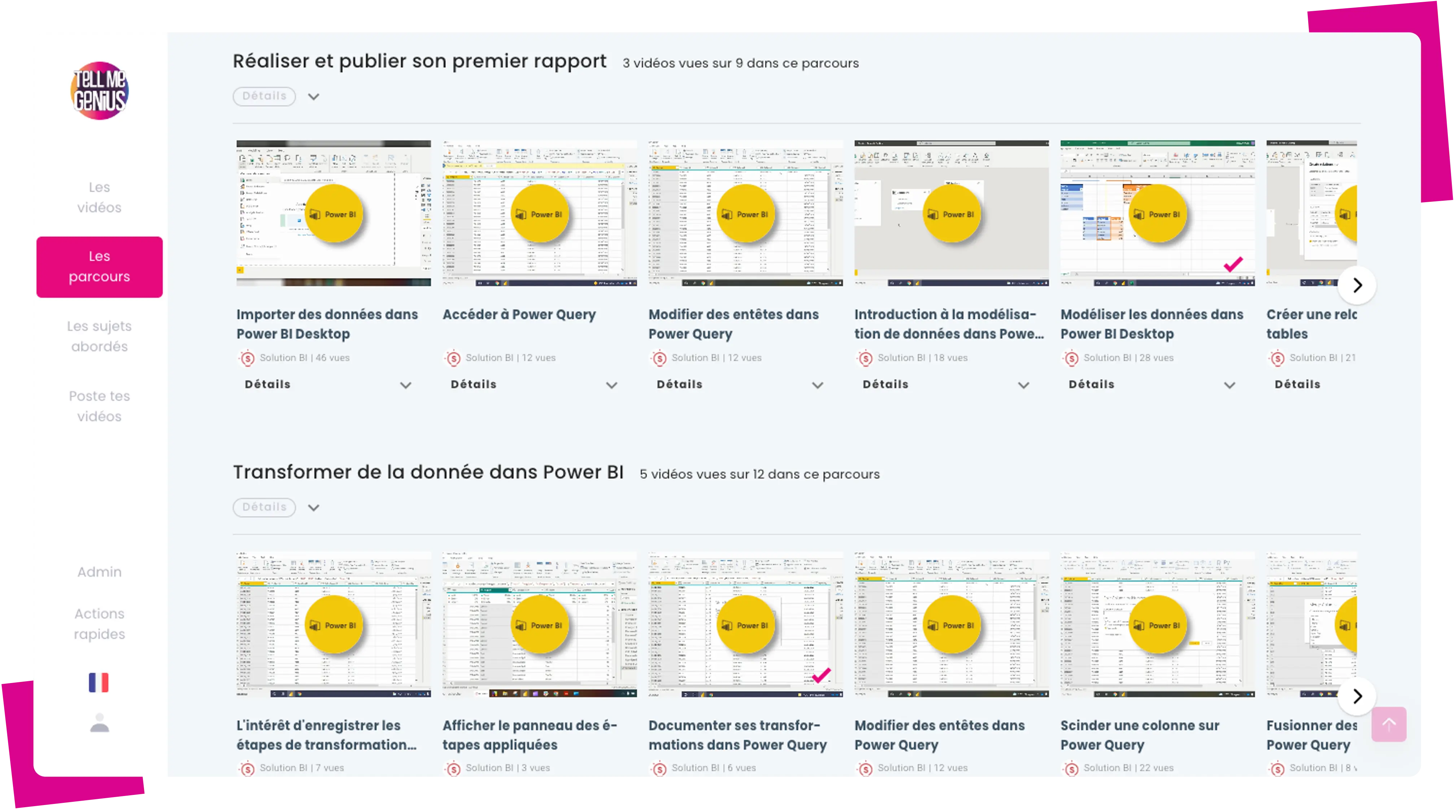
Task: Click Solution BI author icon on Accéder card
Action: click(453, 358)
